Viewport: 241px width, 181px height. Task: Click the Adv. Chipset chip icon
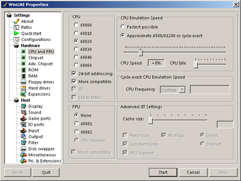coord(24,64)
